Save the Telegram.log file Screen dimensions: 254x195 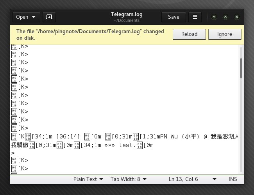click(x=174, y=17)
